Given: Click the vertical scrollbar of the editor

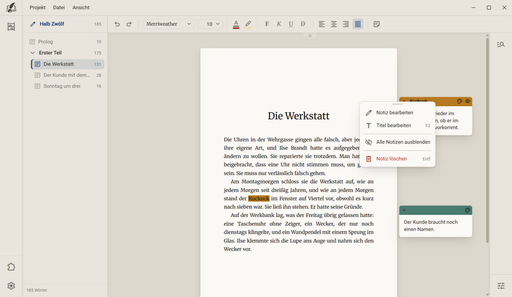Looking at the screenshot, I should point(487,140).
